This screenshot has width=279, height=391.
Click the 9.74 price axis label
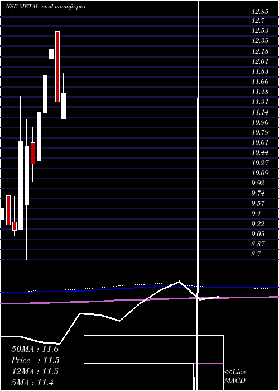pos(258,193)
